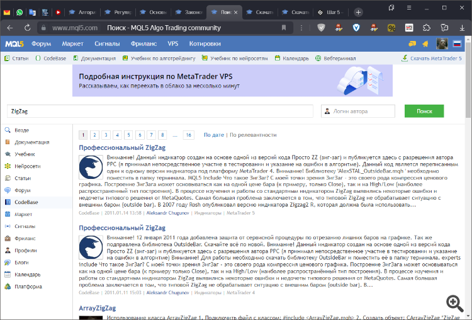Click the green Поиск button
This screenshot has width=472, height=320.
point(424,111)
